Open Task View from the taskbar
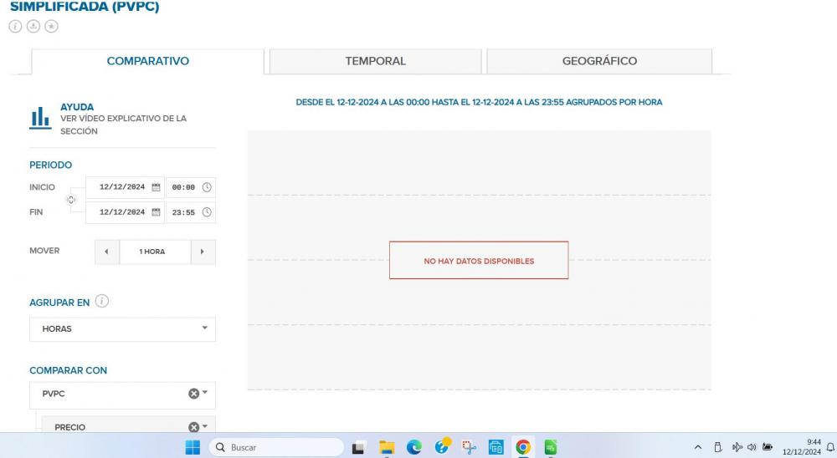Viewport: 837px width, 458px height. (x=358, y=448)
